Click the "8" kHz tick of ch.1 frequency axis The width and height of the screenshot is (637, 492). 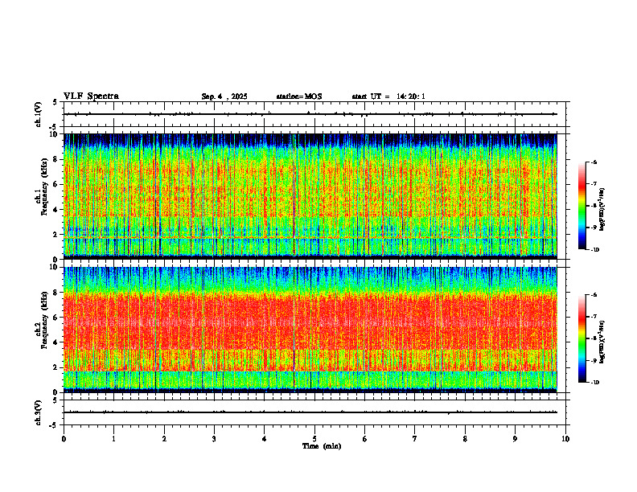[x=55, y=159]
